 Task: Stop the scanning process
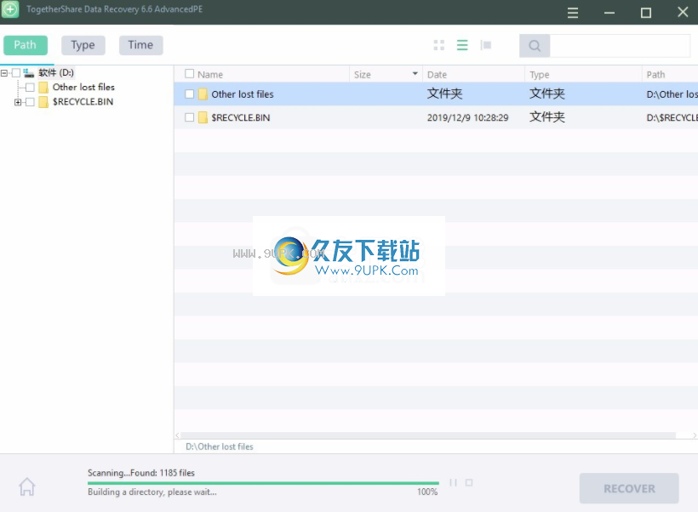469,482
